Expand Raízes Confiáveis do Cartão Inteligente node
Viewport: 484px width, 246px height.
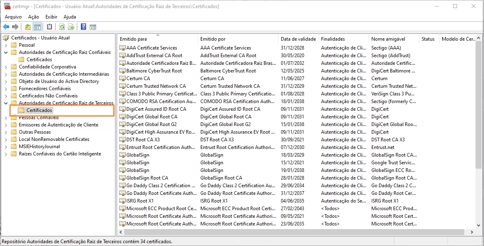pyautogui.click(x=6, y=154)
